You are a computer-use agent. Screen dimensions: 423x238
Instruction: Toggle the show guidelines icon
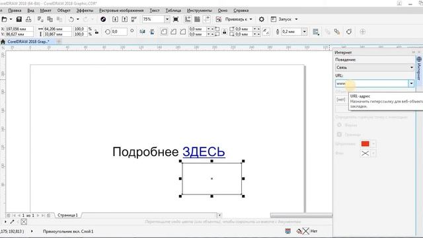pyautogui.click(x=207, y=19)
